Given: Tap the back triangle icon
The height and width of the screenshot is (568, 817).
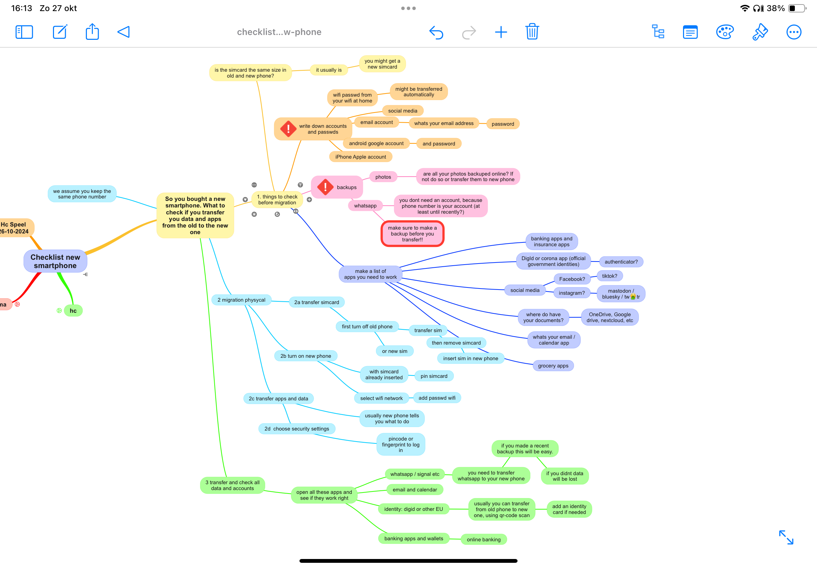Looking at the screenshot, I should pyautogui.click(x=124, y=32).
